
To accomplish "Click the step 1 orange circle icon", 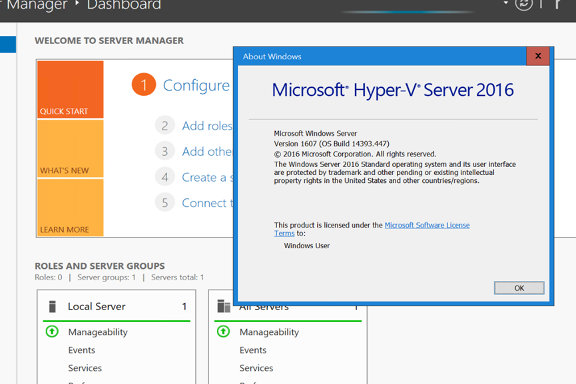I will coord(143,85).
